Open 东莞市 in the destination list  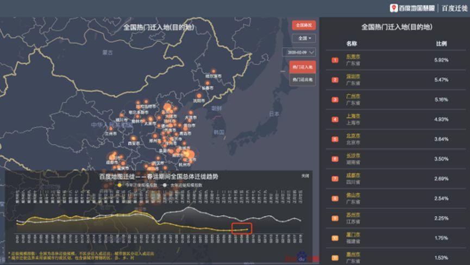pyautogui.click(x=353, y=56)
